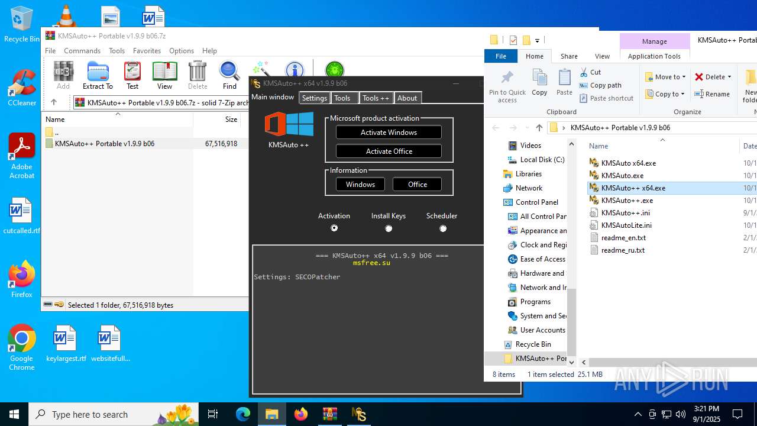This screenshot has height=426, width=757.
Task: Select the Activation radio button
Action: click(334, 228)
